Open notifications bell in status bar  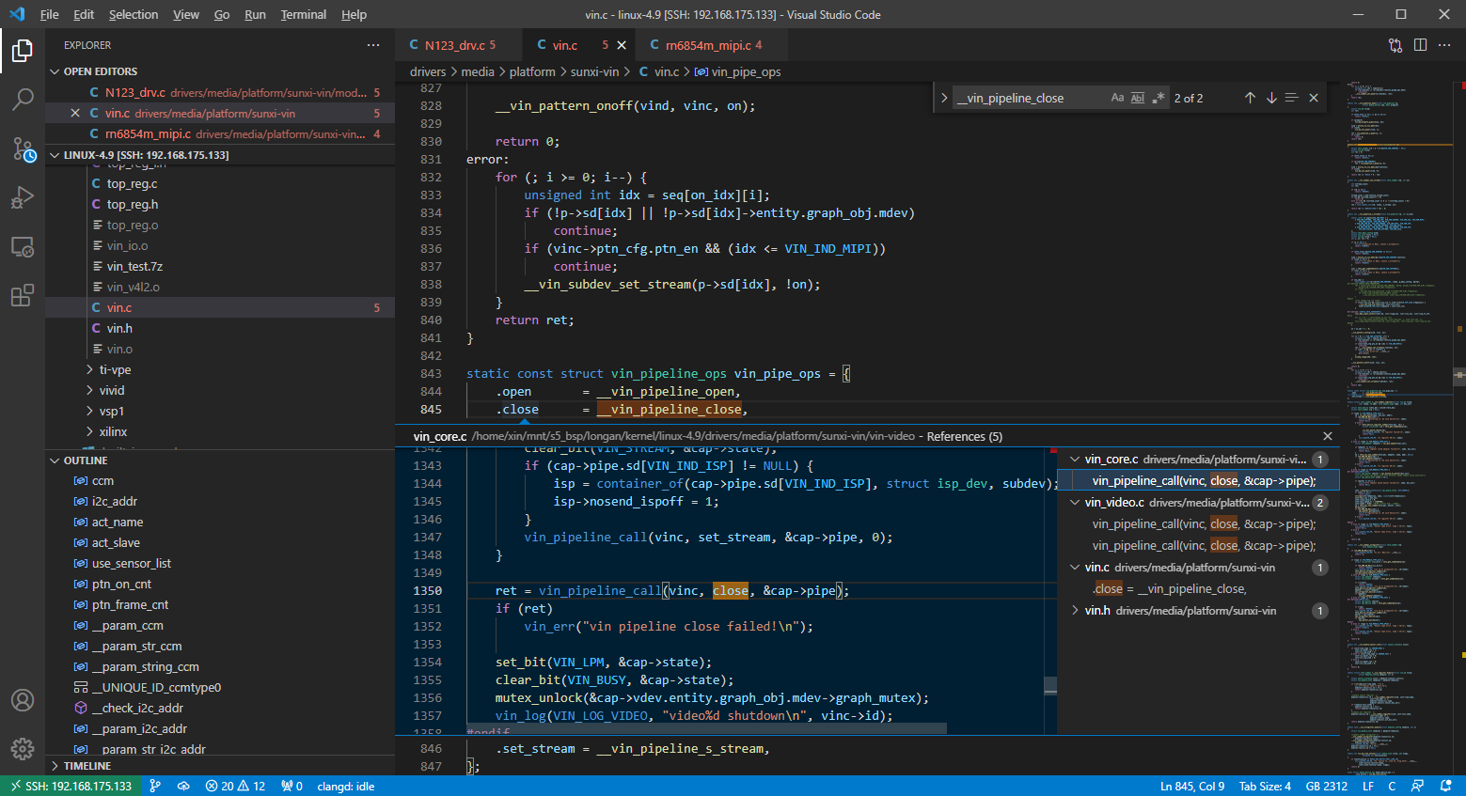point(1445,786)
